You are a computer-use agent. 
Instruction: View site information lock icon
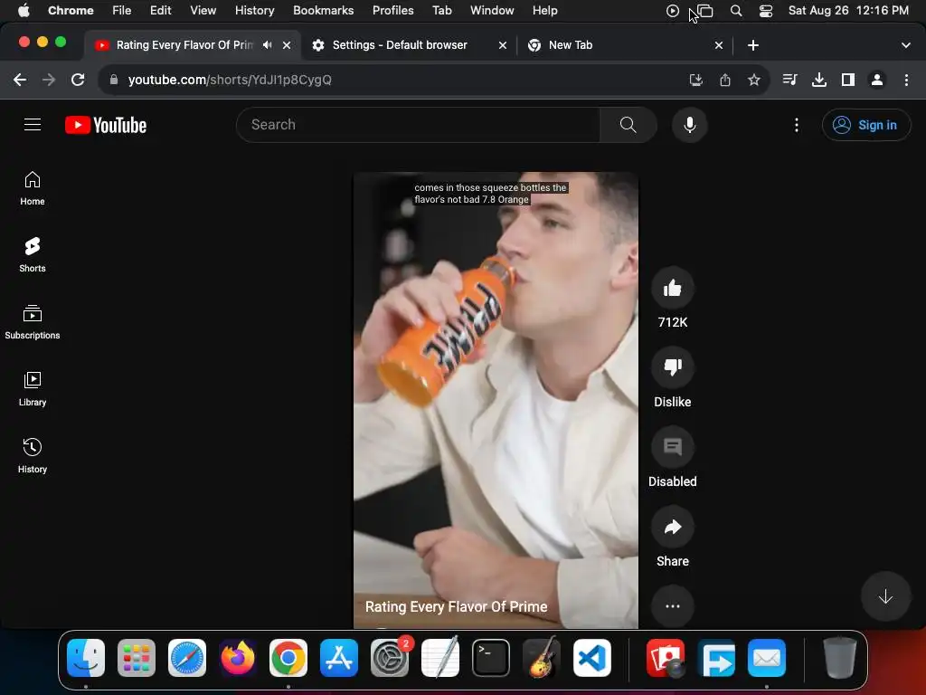[114, 80]
